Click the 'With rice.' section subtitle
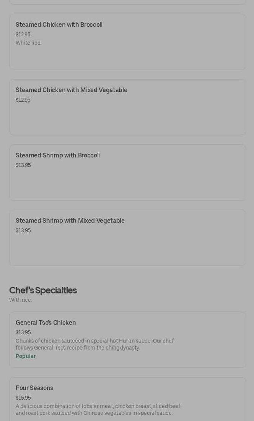 click(21, 300)
